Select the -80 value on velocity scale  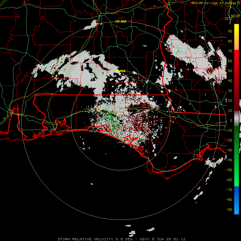click(x=229, y=200)
